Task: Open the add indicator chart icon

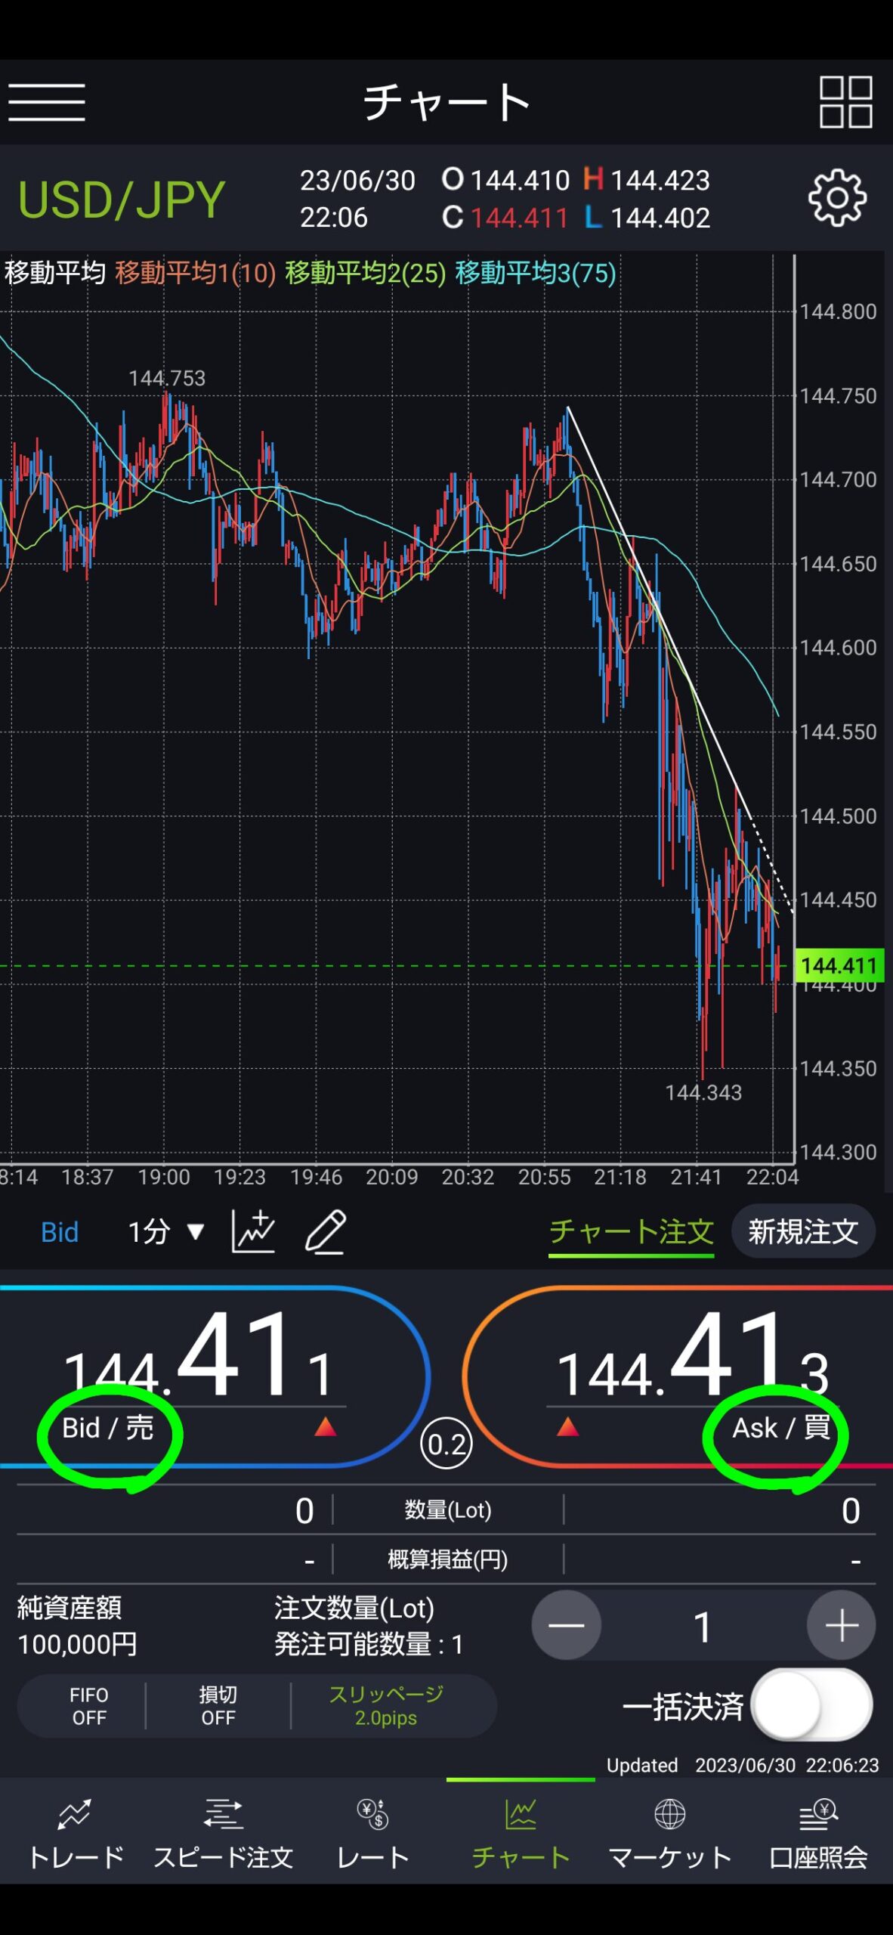Action: click(253, 1231)
